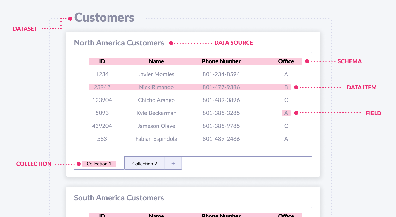Select ID cell 23942
The height and width of the screenshot is (217, 396).
102,87
